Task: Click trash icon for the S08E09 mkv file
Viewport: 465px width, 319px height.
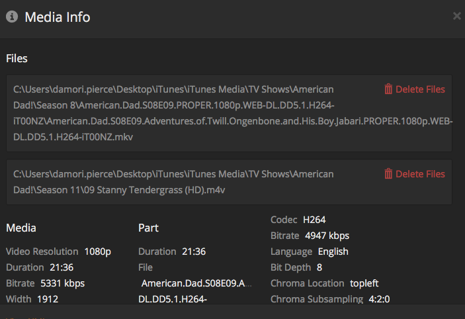Action: coord(388,89)
